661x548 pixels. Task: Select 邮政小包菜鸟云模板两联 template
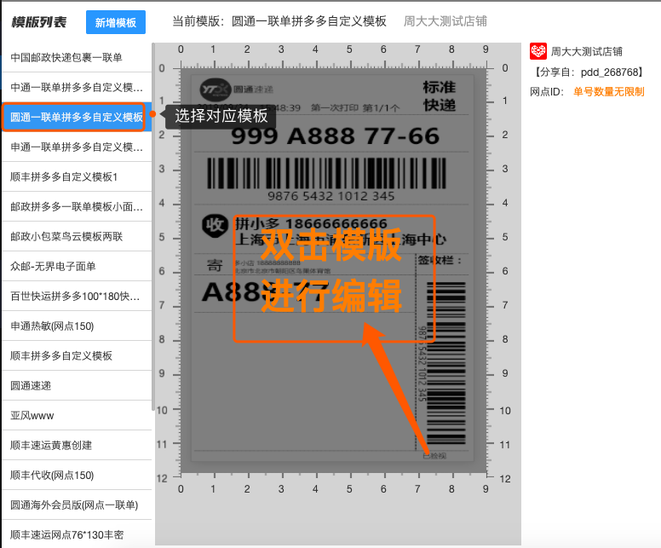[66, 236]
